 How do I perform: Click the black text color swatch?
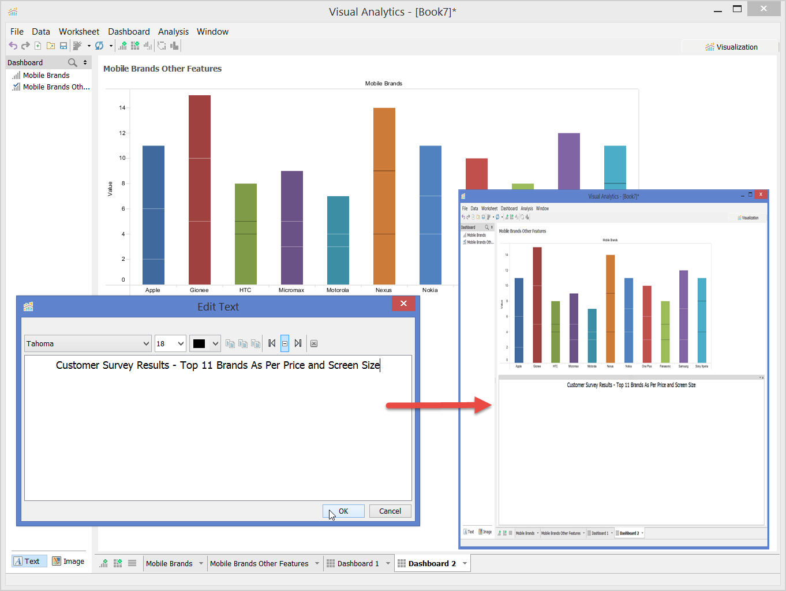199,343
